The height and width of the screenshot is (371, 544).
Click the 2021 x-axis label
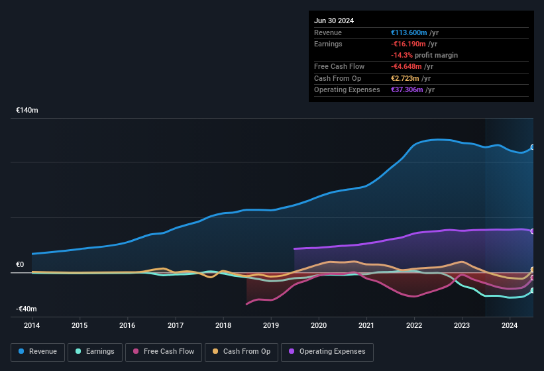(x=366, y=325)
